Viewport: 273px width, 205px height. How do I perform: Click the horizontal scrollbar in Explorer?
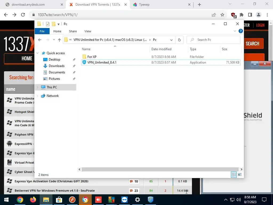(160, 169)
